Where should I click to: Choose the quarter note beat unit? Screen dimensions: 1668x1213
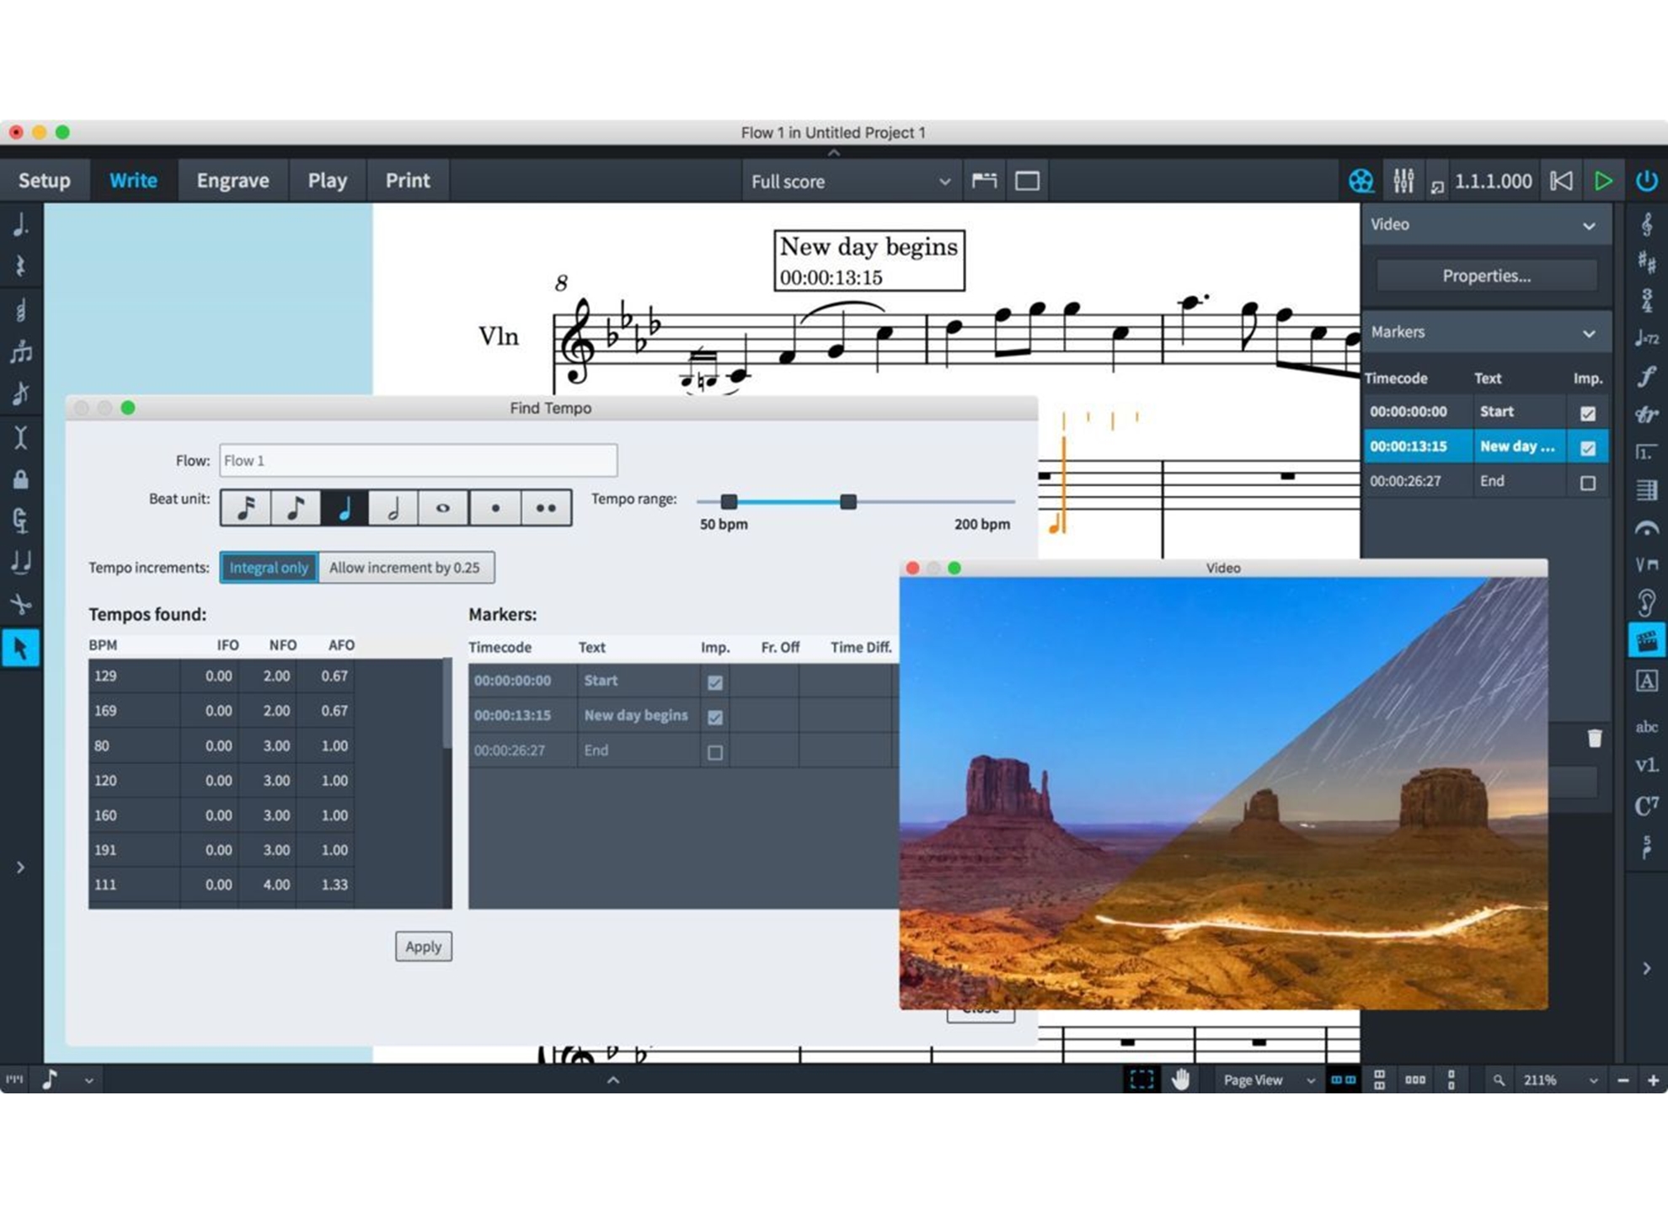(344, 508)
